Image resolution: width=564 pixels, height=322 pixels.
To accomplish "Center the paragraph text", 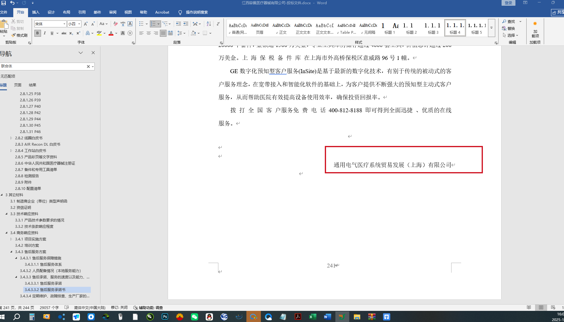I will point(148,33).
